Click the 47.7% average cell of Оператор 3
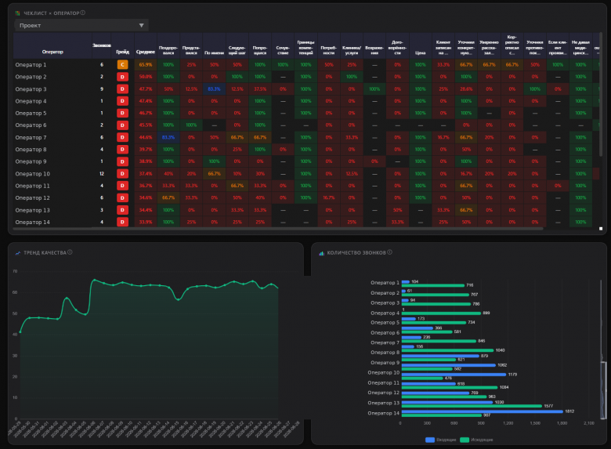Viewport: 611px width, 449px height. 146,89
